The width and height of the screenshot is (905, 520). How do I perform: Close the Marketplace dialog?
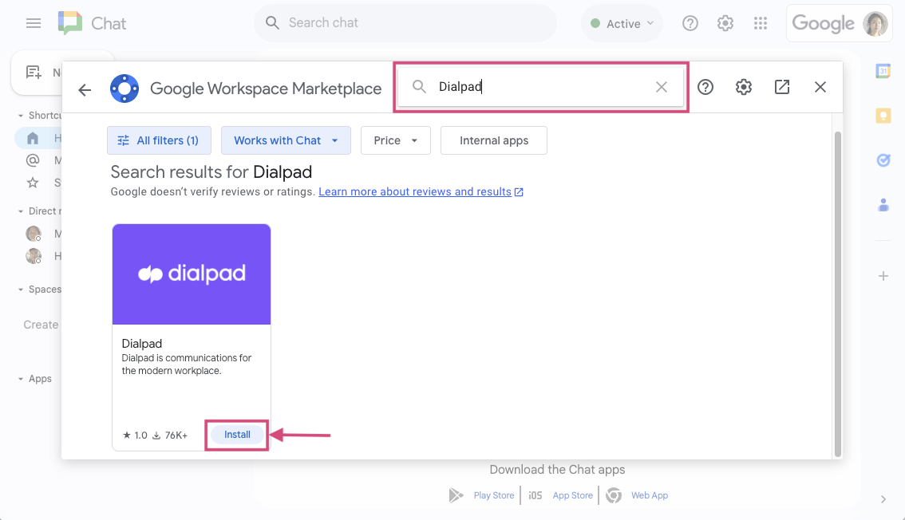[x=820, y=87]
